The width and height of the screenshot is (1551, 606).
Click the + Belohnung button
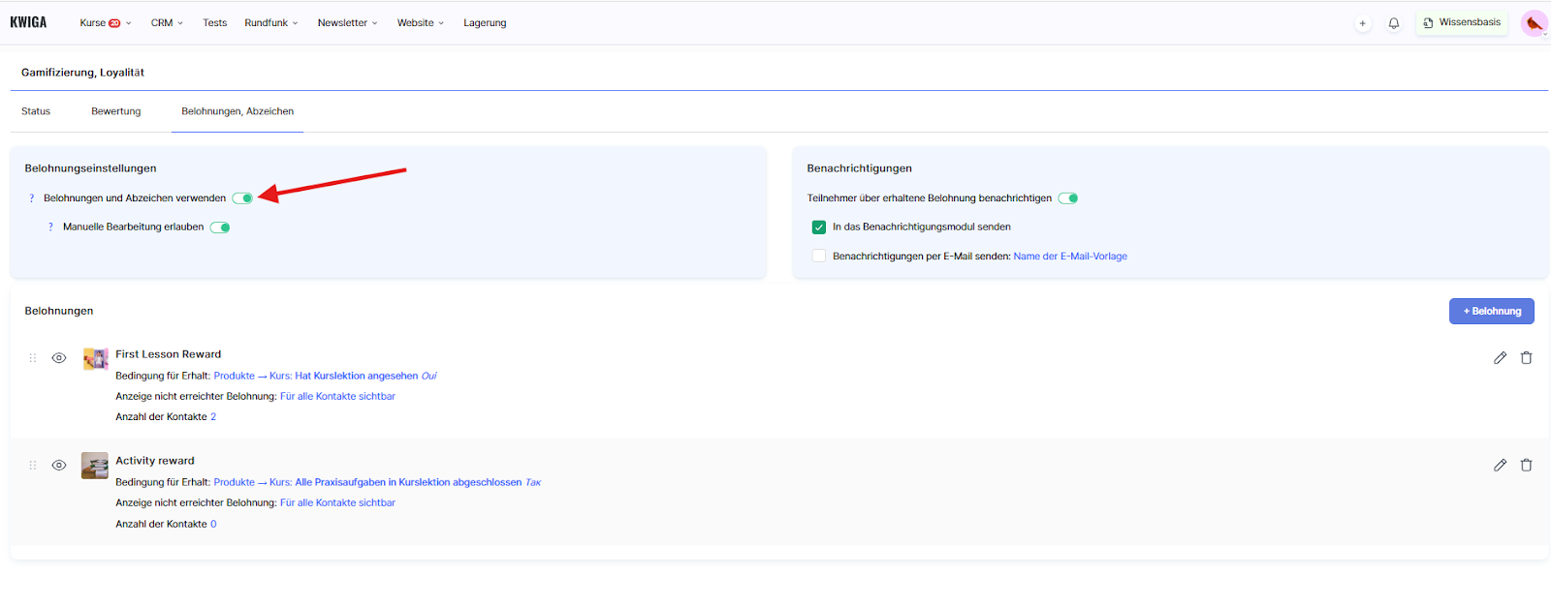click(1491, 312)
